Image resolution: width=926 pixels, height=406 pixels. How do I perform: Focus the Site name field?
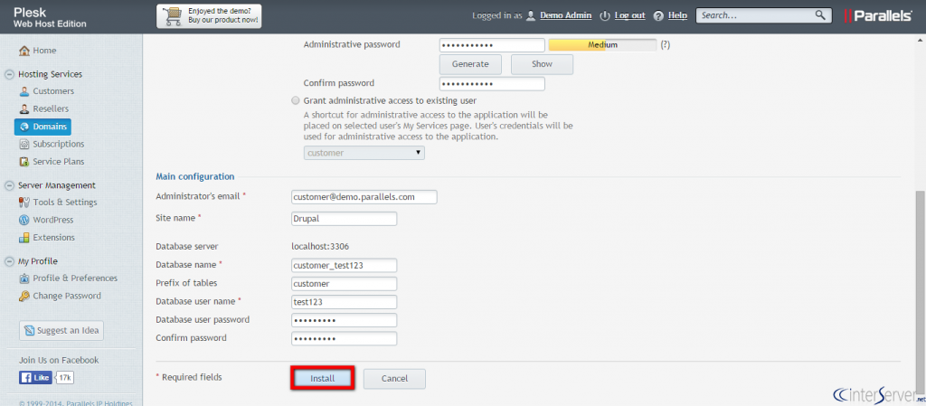tap(345, 218)
